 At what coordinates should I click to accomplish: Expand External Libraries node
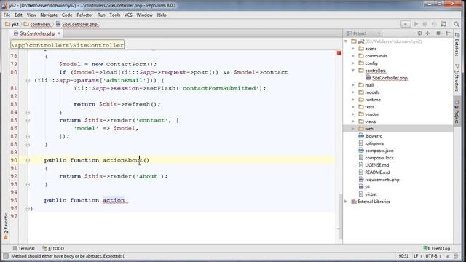(346, 202)
